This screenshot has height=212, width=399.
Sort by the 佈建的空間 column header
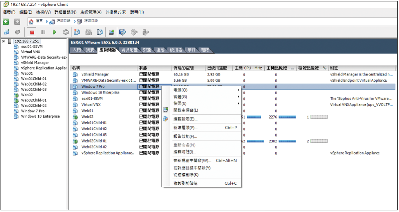pyautogui.click(x=189, y=68)
